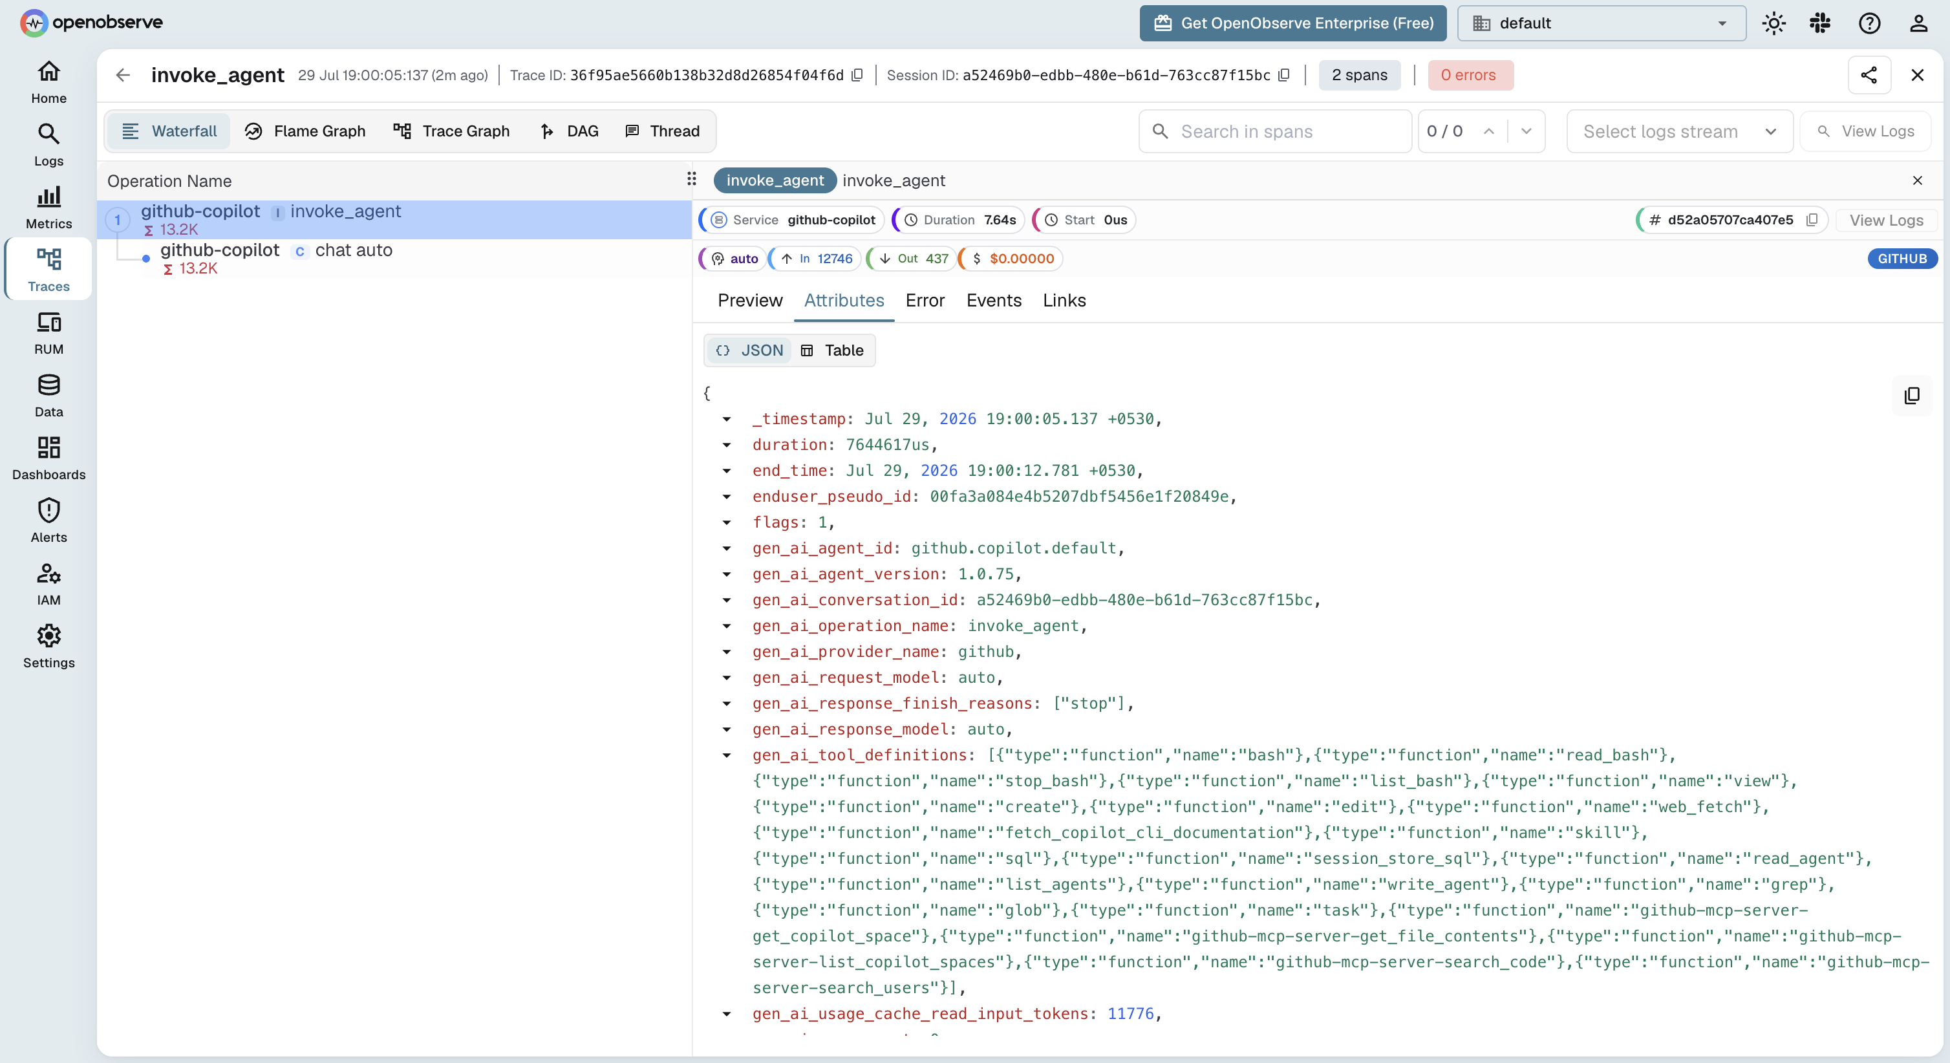This screenshot has width=1950, height=1063.
Task: Open the Home section in sidebar
Action: 48,81
